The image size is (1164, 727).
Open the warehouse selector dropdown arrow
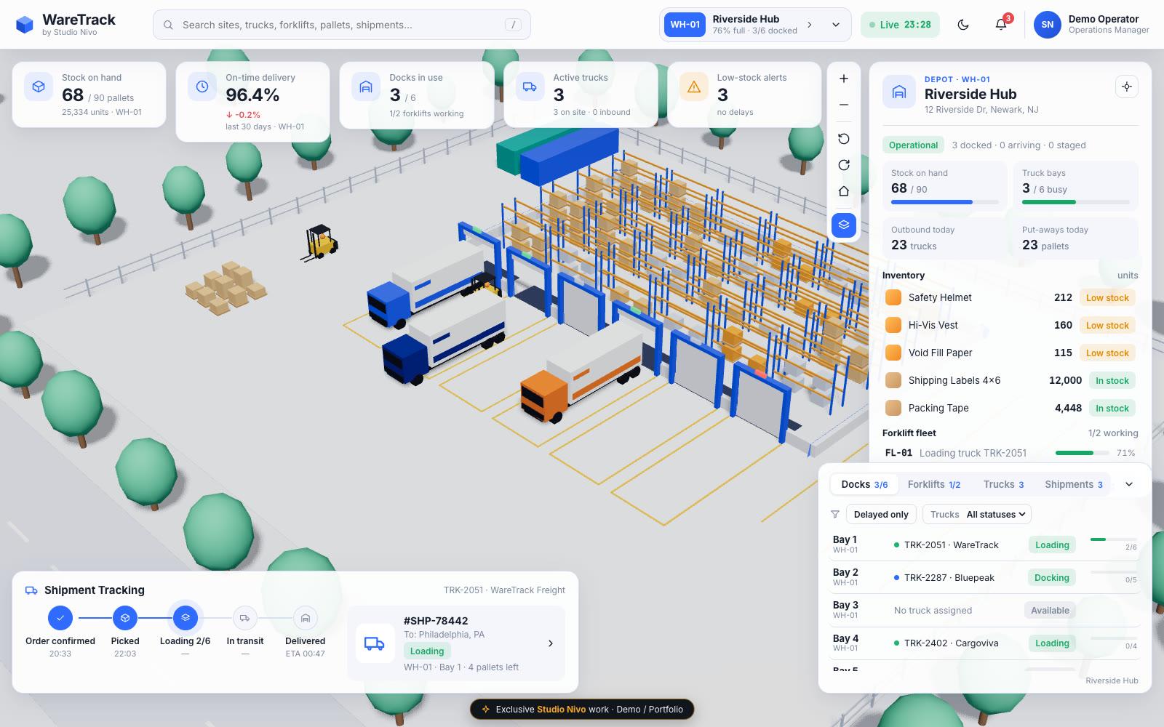(x=836, y=25)
